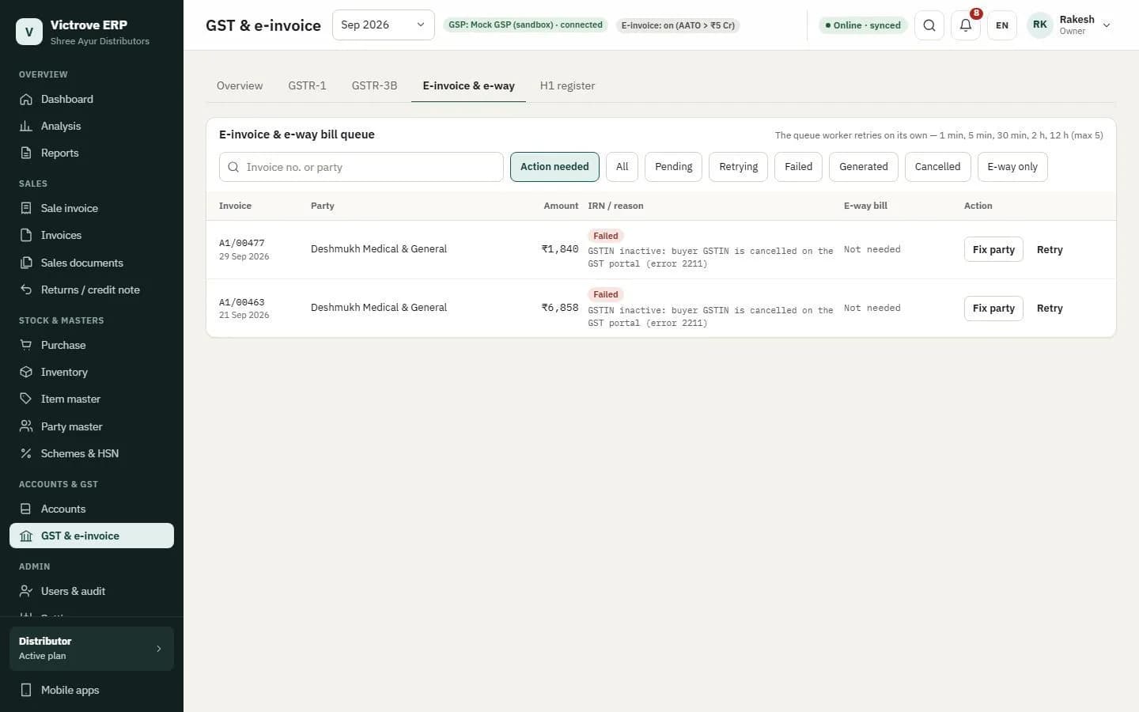Open Accounts in the sidebar
Viewport: 1139px width, 712px height.
[92, 509]
